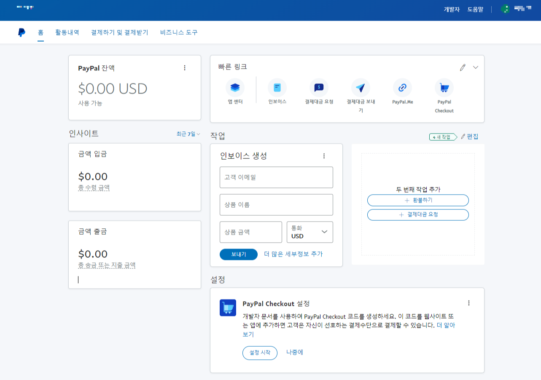Image resolution: width=541 pixels, height=380 pixels.
Task: Open the 개발자 header link
Action: click(452, 9)
